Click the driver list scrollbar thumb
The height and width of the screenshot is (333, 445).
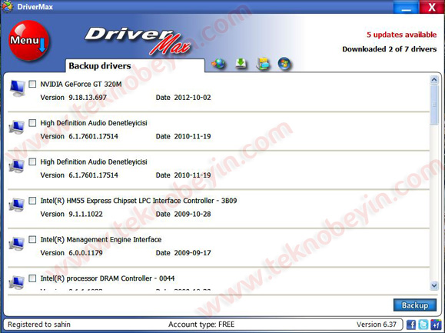pos(434,105)
